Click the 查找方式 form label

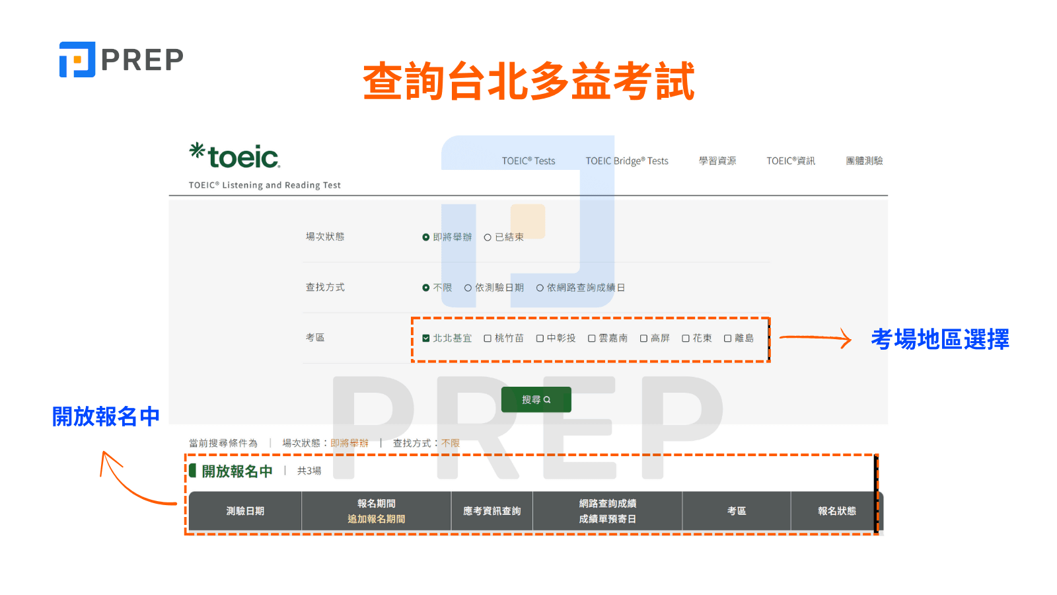pos(325,287)
